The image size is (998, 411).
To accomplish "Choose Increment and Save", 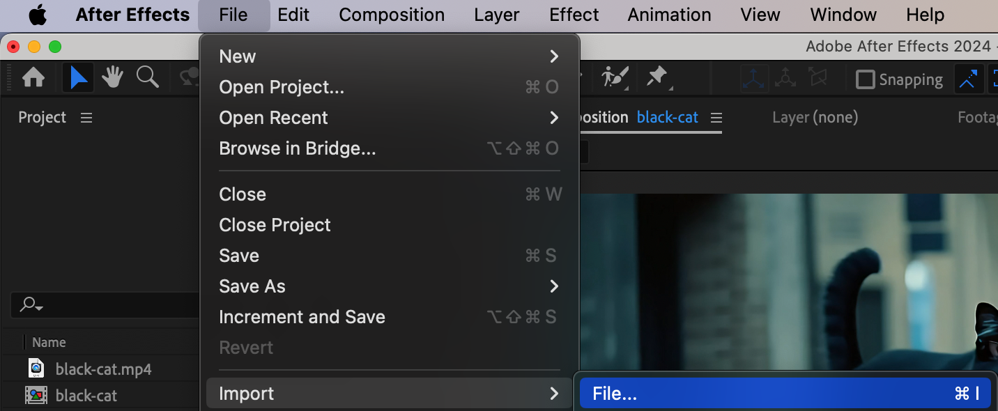I will 302,317.
